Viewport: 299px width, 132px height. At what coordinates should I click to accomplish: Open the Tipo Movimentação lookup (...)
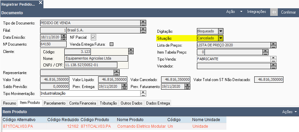pos(143,95)
